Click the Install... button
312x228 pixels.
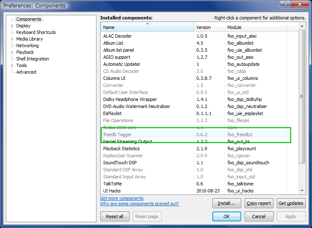[226, 203]
